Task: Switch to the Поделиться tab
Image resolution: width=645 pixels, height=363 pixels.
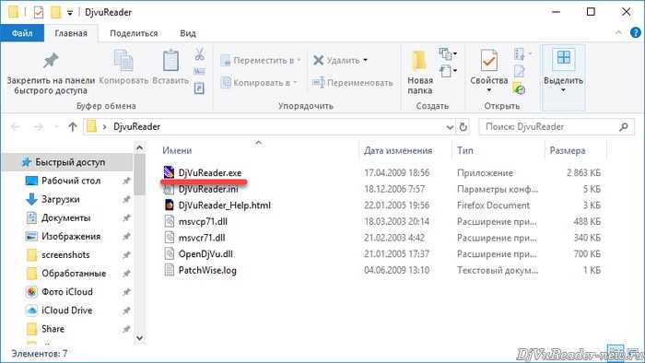Action: [134, 33]
